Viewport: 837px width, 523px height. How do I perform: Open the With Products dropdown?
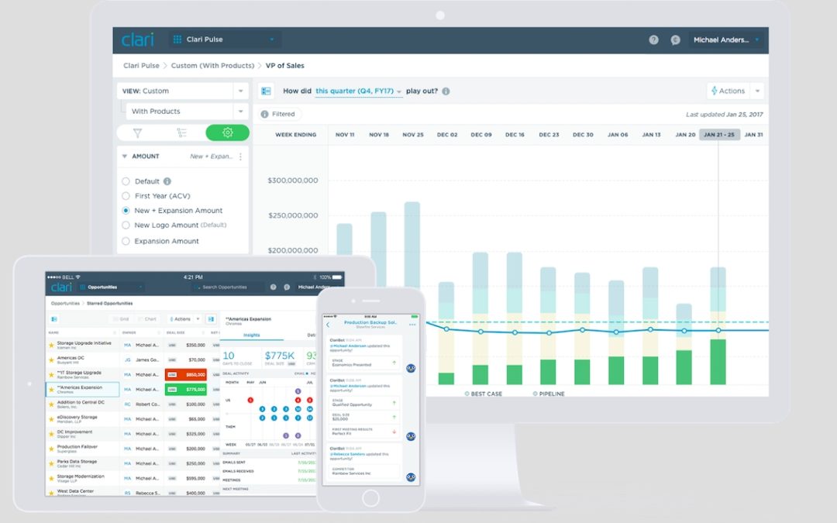click(x=188, y=112)
